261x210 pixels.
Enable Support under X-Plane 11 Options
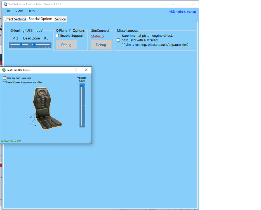tap(57, 36)
